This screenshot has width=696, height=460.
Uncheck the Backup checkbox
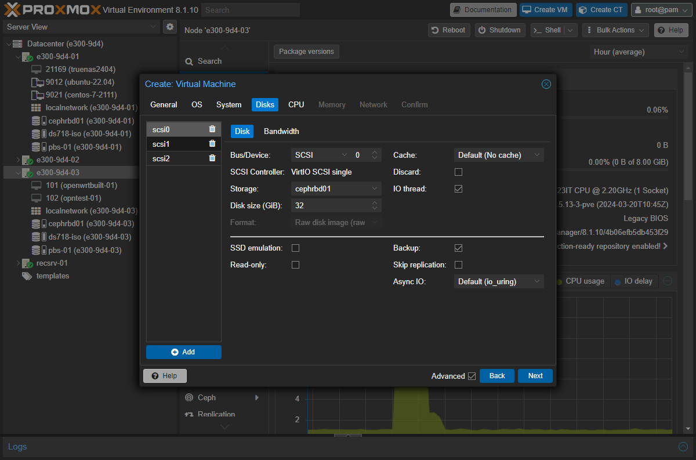tap(458, 248)
